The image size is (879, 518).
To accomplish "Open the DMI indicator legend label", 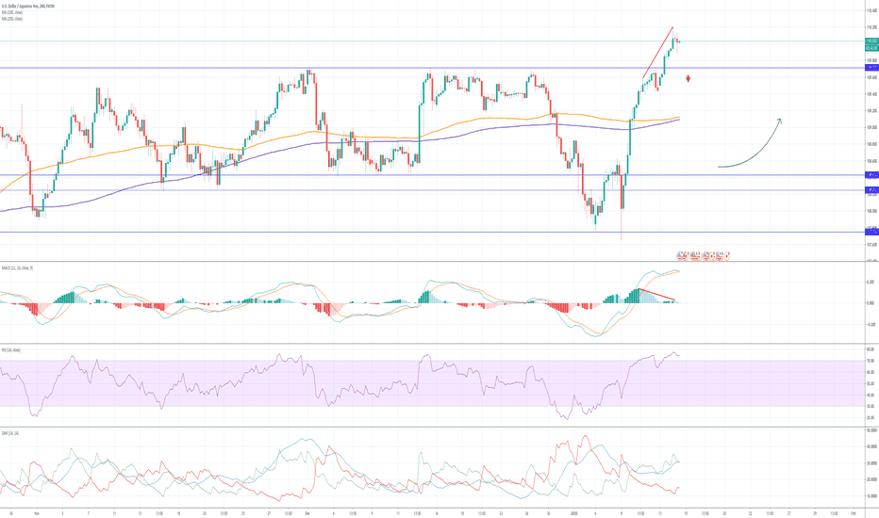I will click(x=11, y=432).
